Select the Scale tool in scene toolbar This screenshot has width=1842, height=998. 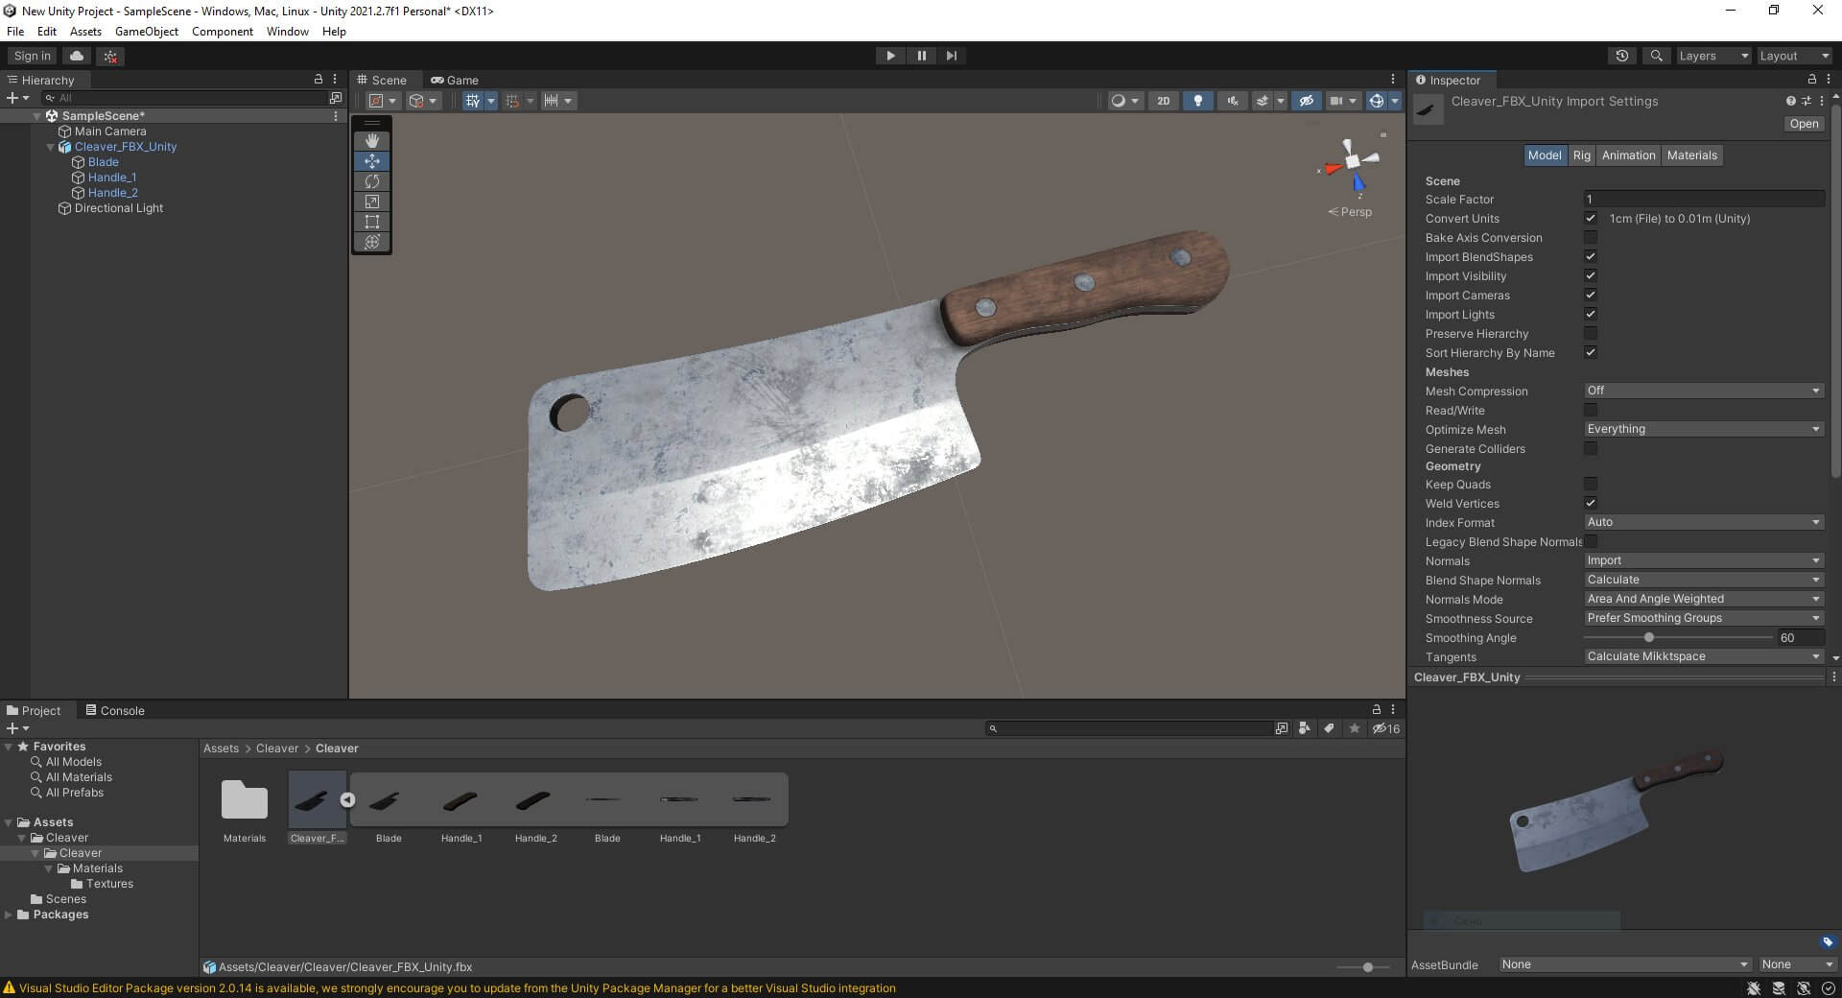pos(372,202)
